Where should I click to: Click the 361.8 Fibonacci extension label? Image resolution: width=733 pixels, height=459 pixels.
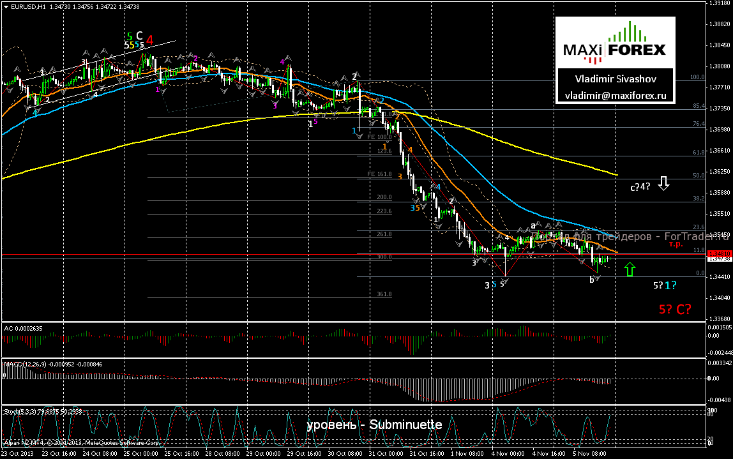pos(384,294)
